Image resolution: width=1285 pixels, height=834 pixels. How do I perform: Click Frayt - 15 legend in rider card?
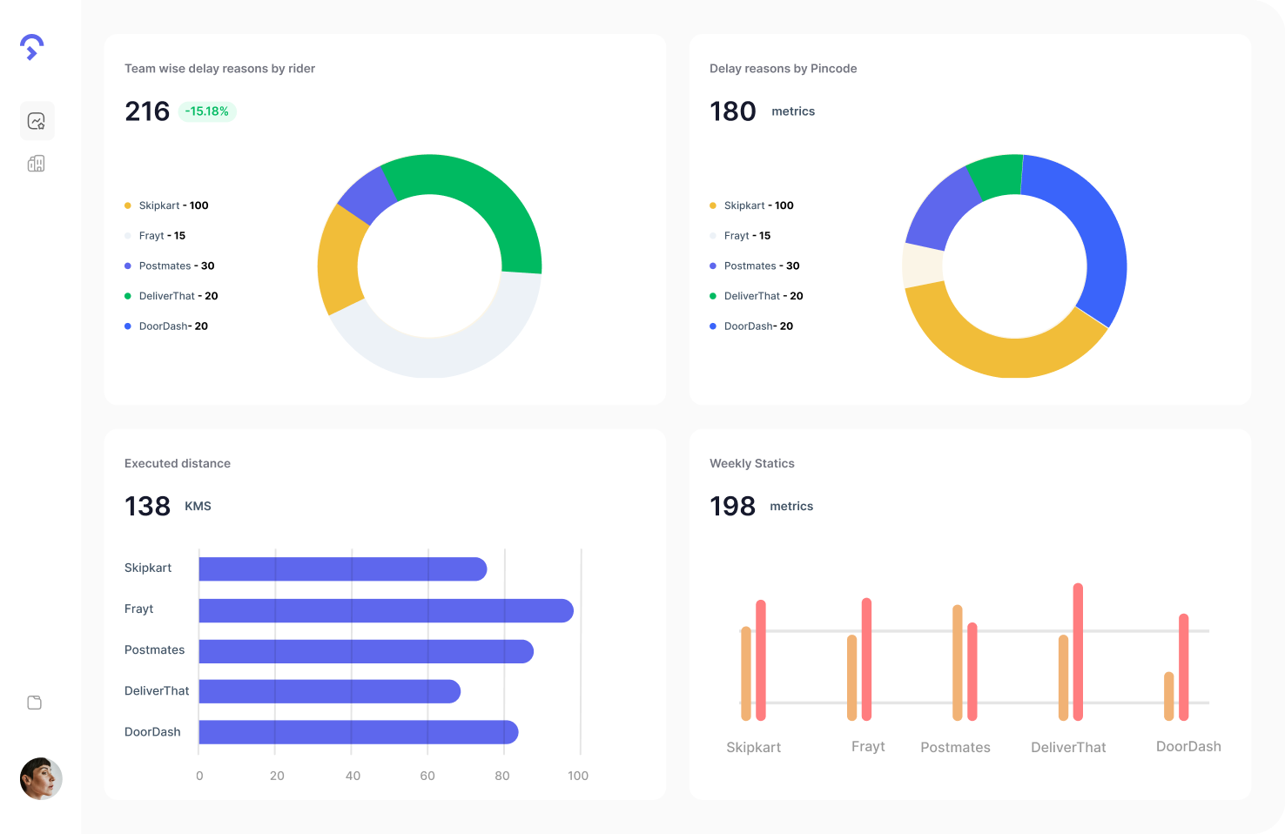click(162, 236)
